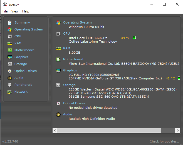Click the Summary clipboard icon in sidebar
183x145 pixels.
tap(10, 22)
